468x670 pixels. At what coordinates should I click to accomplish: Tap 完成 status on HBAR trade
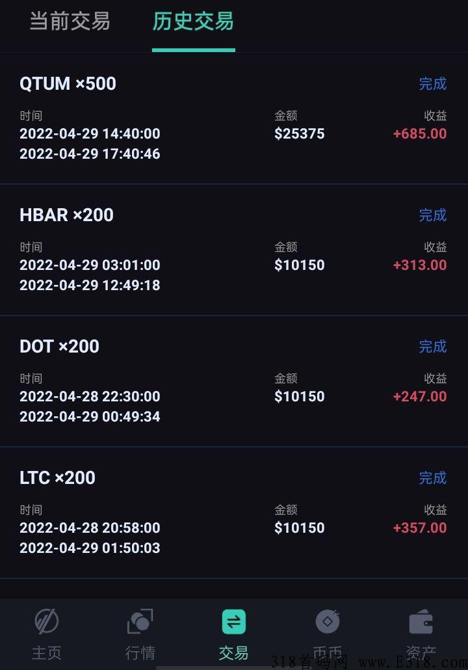pyautogui.click(x=432, y=215)
